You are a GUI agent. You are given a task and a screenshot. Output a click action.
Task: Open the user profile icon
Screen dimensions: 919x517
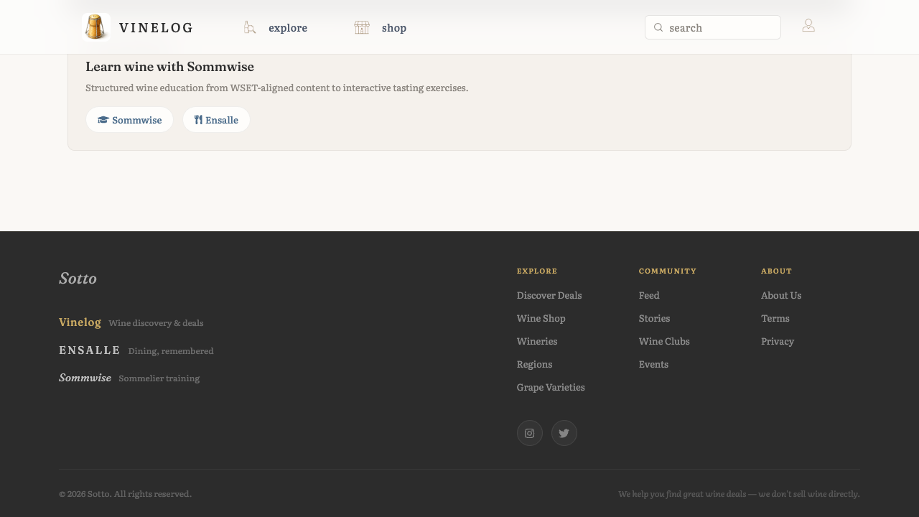[x=808, y=26]
